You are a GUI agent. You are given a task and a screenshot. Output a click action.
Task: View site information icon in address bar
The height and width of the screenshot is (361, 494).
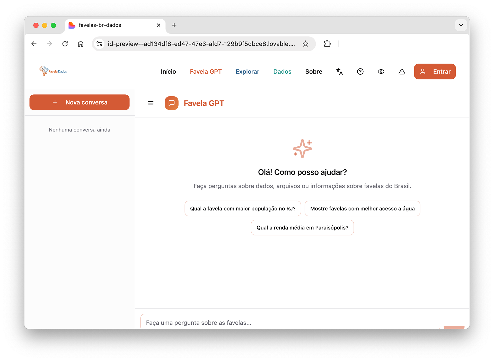coord(99,44)
